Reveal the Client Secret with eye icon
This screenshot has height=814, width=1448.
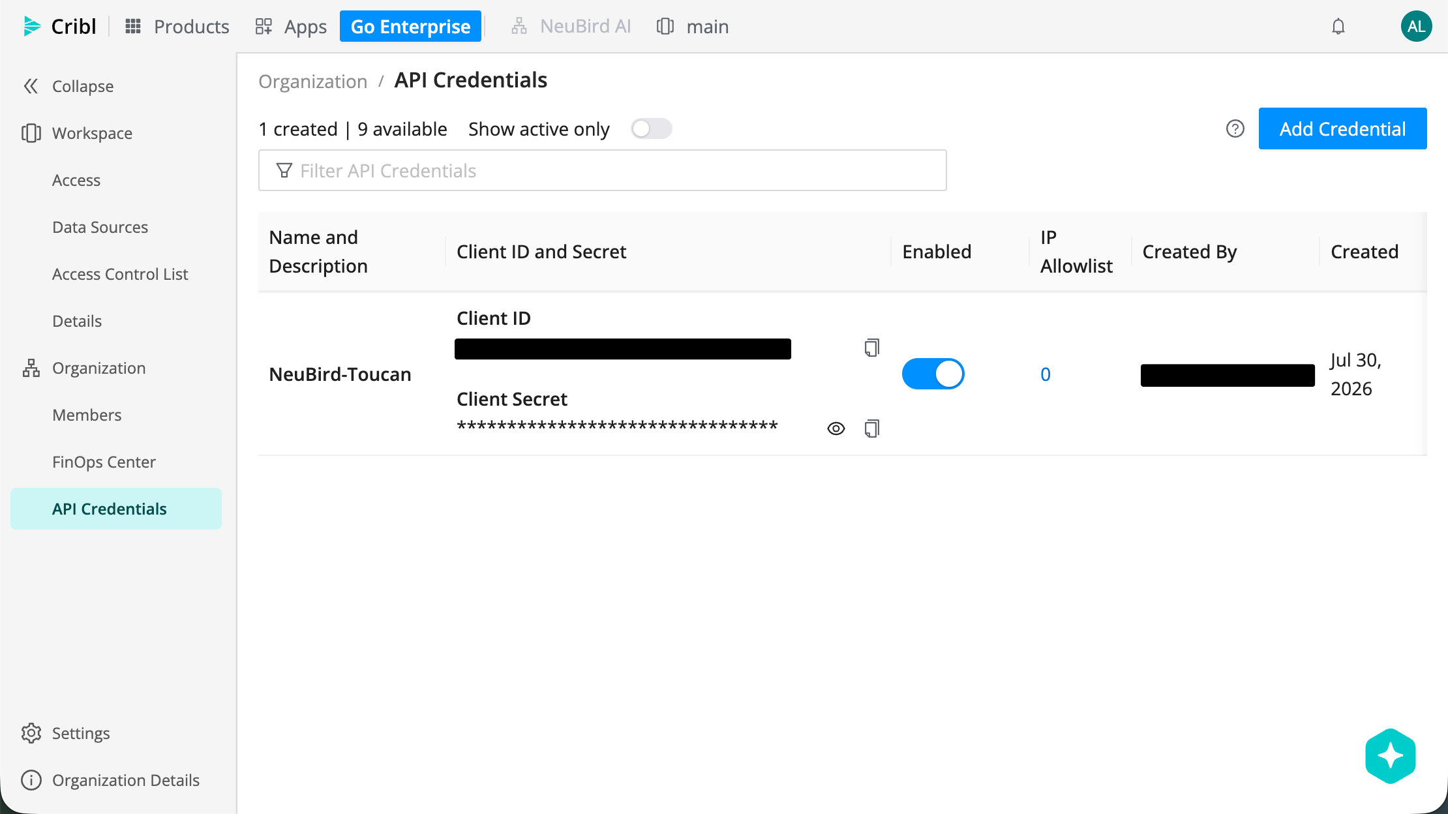836,429
